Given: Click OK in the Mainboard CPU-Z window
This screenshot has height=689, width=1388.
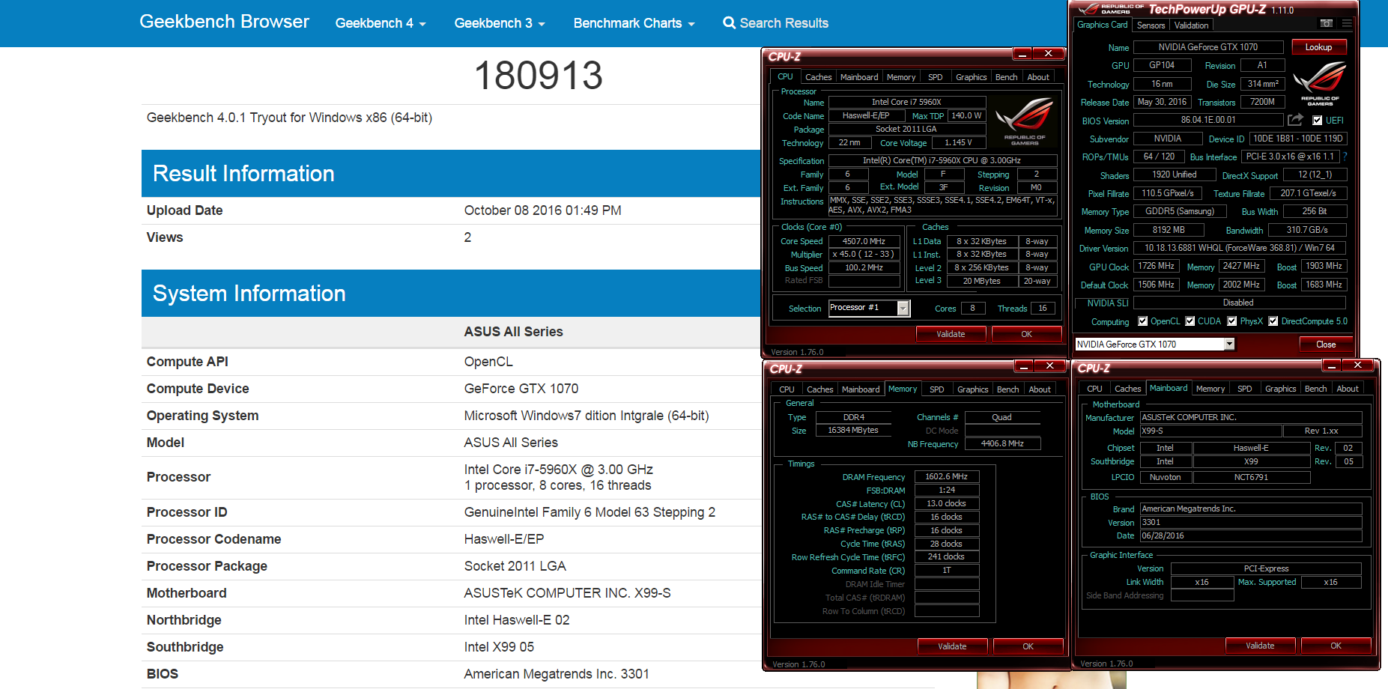Looking at the screenshot, I should (1336, 646).
